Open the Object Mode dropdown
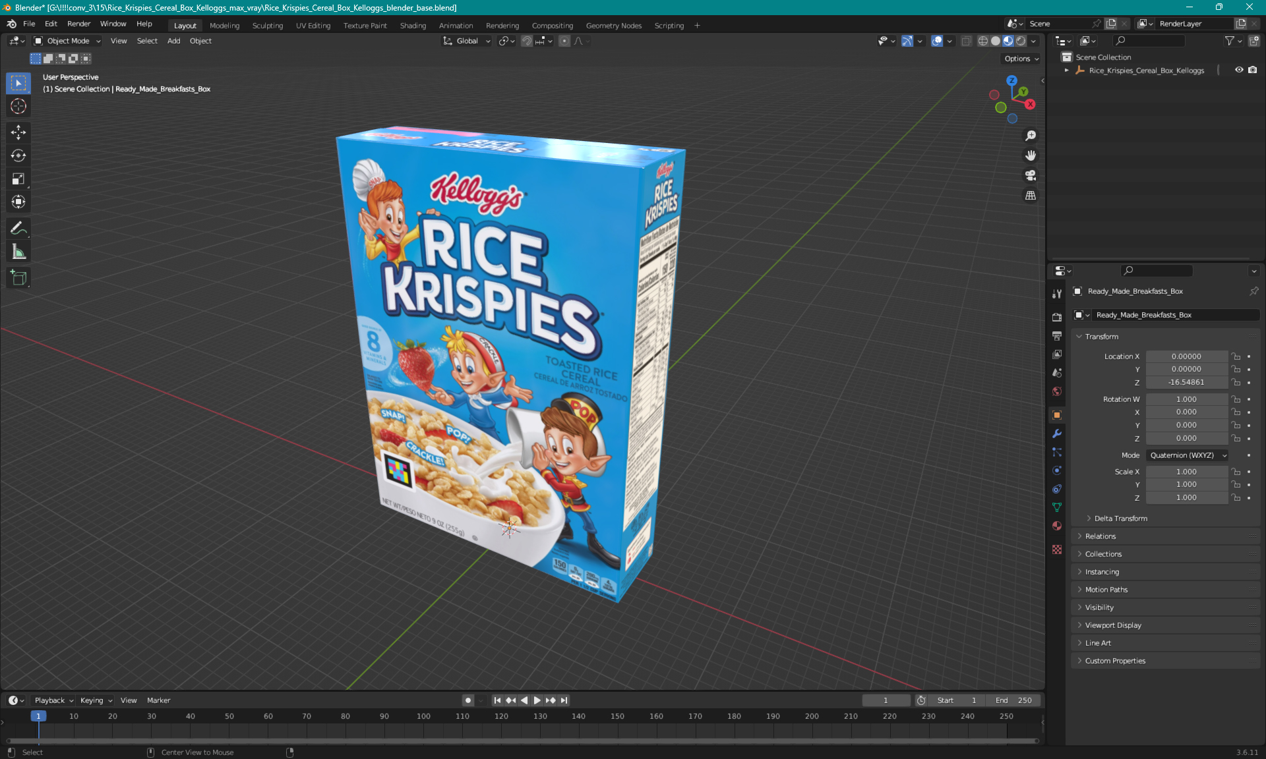 click(67, 41)
